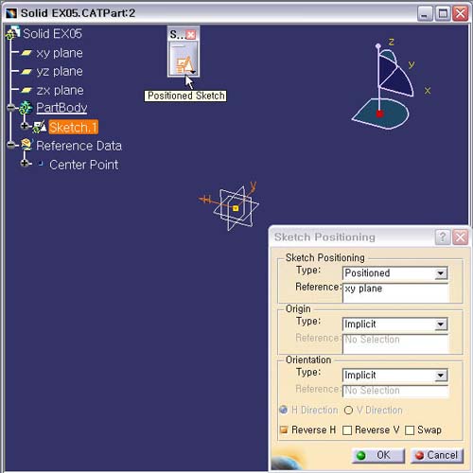This screenshot has width=473, height=473.
Task: Click the Positioned Sketch toolbar icon
Action: click(x=184, y=60)
